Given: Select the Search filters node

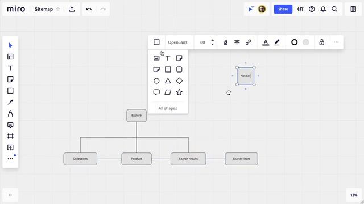Looking at the screenshot, I should 241,159.
